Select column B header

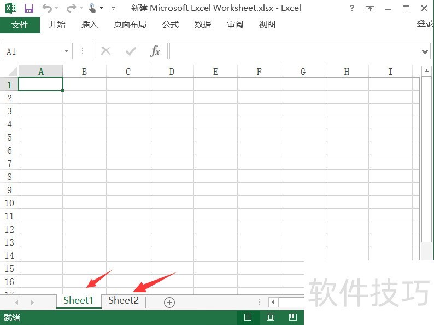(84, 72)
